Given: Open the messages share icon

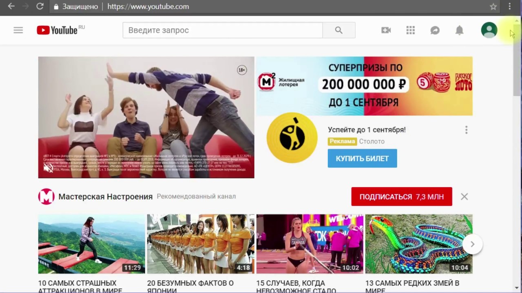Looking at the screenshot, I should coord(435,30).
